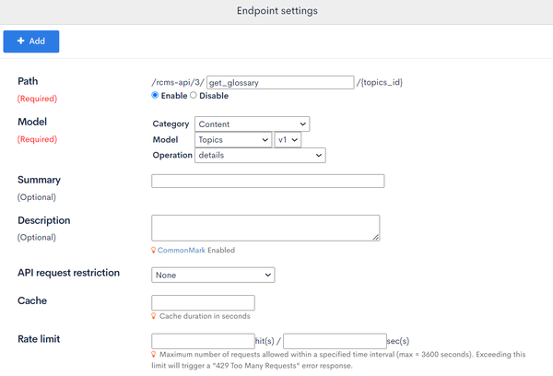Click the /rcms-api/3/ path prefix text
The width and height of the screenshot is (553, 376).
[x=178, y=83]
